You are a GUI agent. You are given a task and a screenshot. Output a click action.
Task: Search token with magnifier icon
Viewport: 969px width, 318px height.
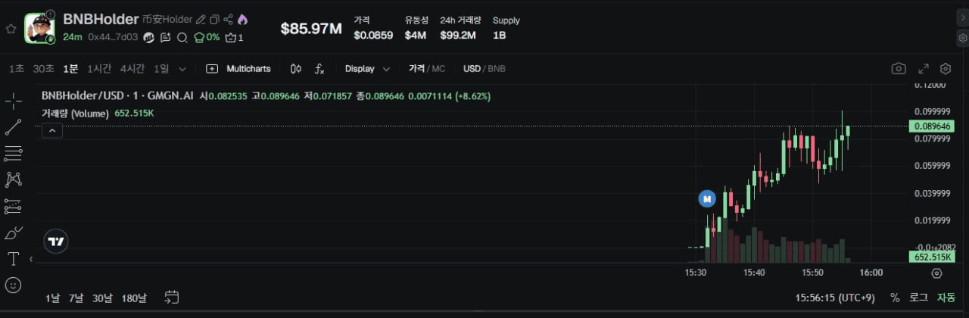(x=182, y=36)
